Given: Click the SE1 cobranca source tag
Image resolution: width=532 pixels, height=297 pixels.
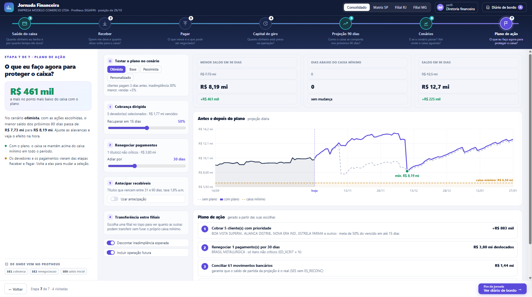Looking at the screenshot, I should pyautogui.click(x=16, y=271).
